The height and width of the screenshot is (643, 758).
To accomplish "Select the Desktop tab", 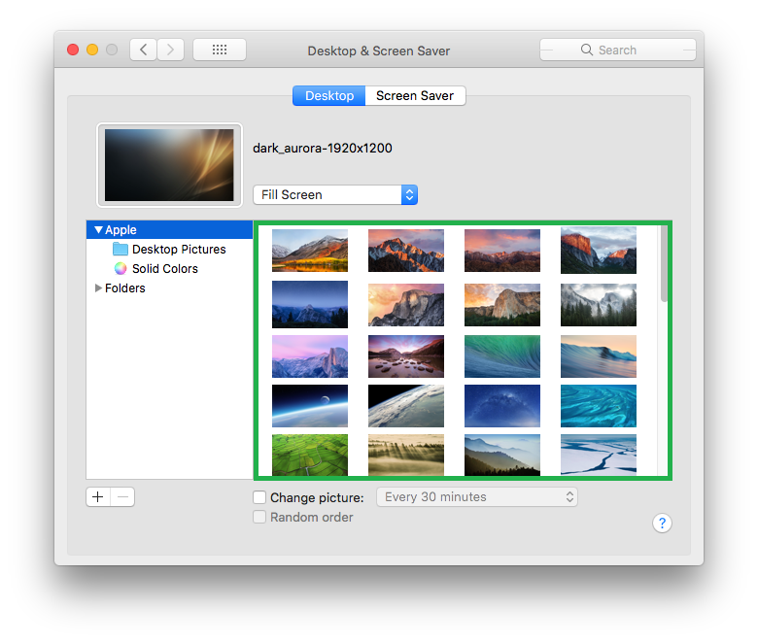I will coord(328,96).
